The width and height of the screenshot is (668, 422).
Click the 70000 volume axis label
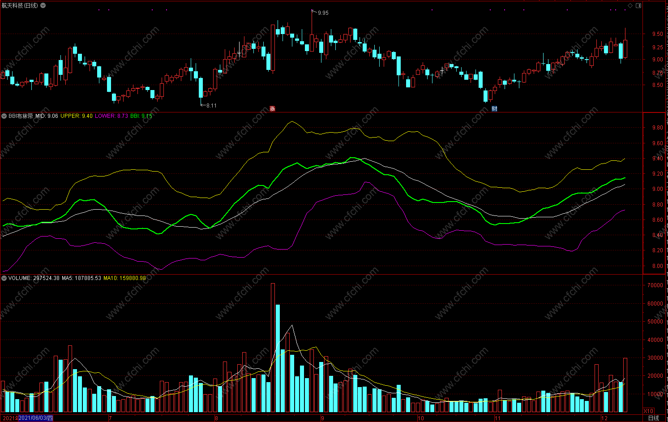(655, 285)
